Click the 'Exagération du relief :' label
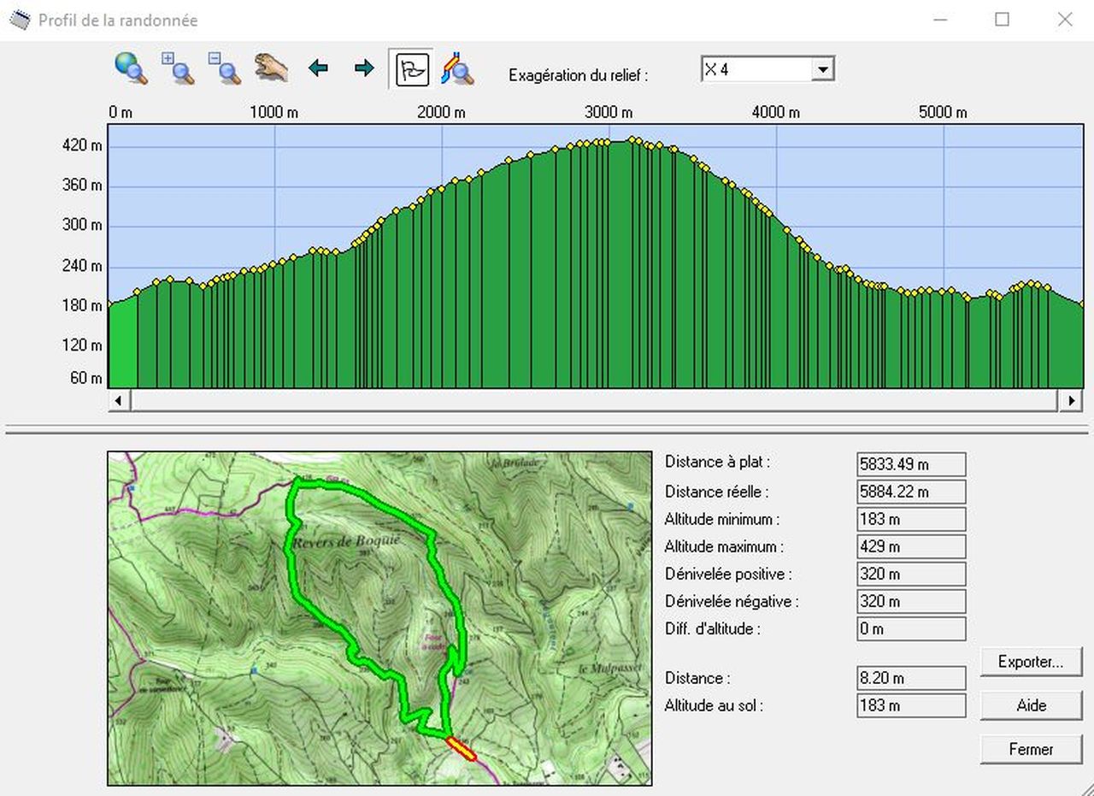Viewport: 1094px width, 796px height. tap(578, 74)
